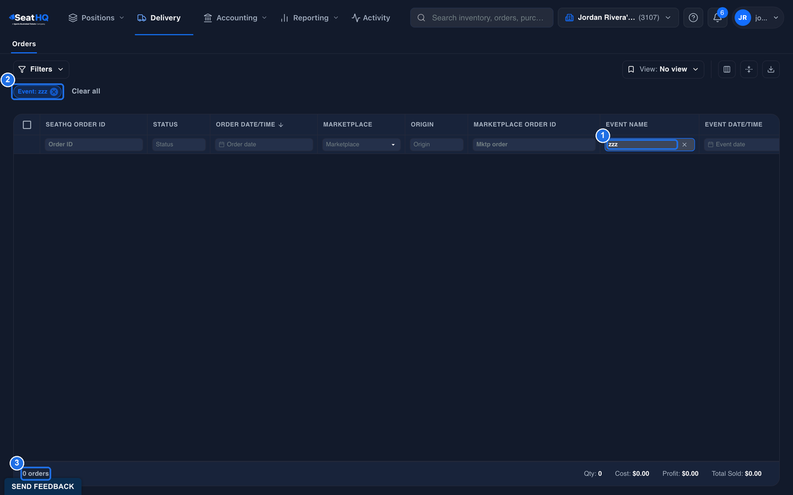Sort by Status column header
The height and width of the screenshot is (495, 793).
point(165,124)
